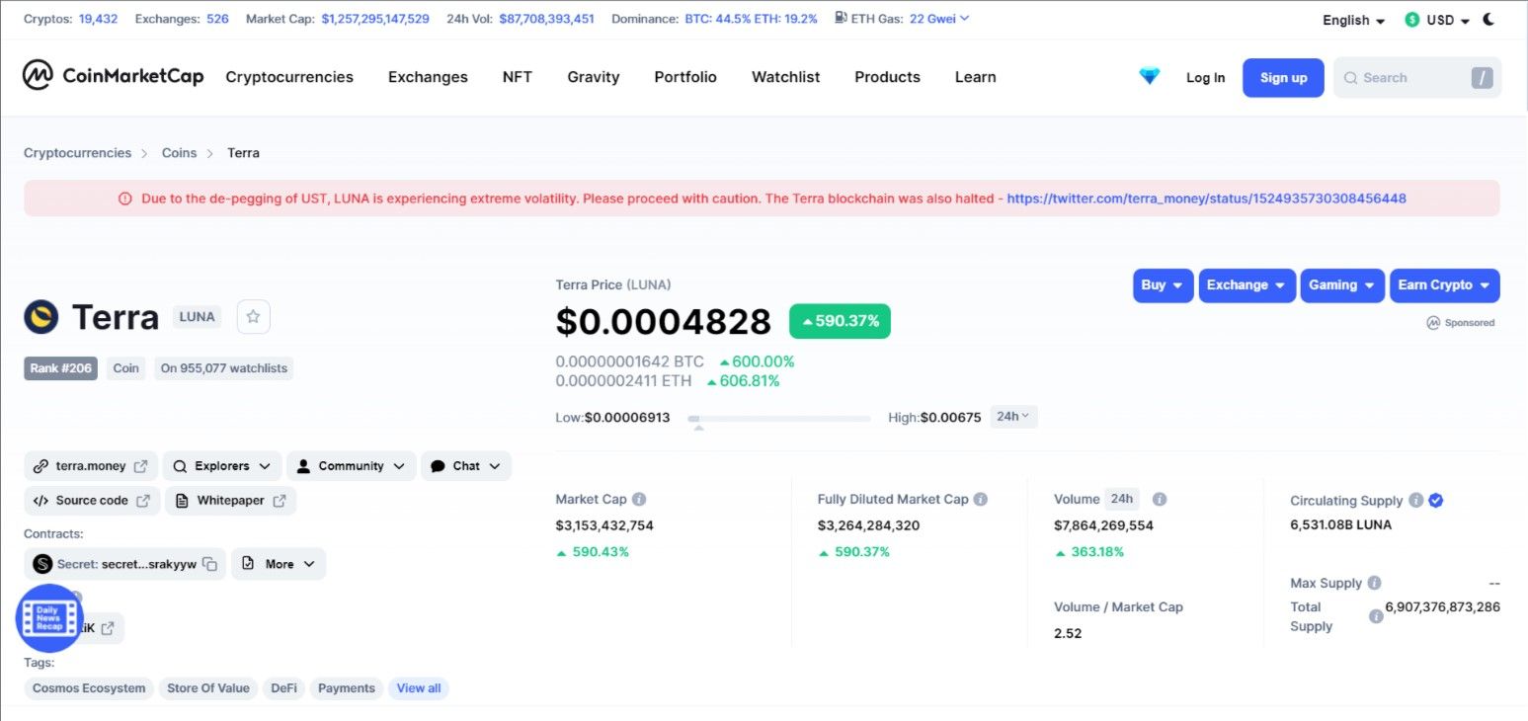Add Terra to watchlist star

[253, 316]
